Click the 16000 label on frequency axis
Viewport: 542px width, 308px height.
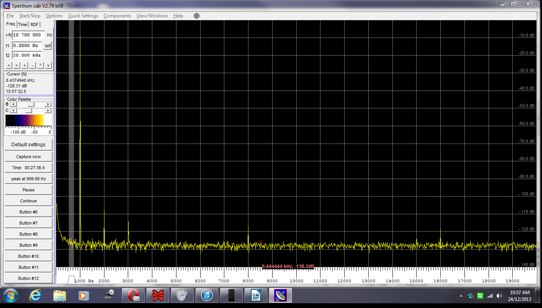pos(440,281)
